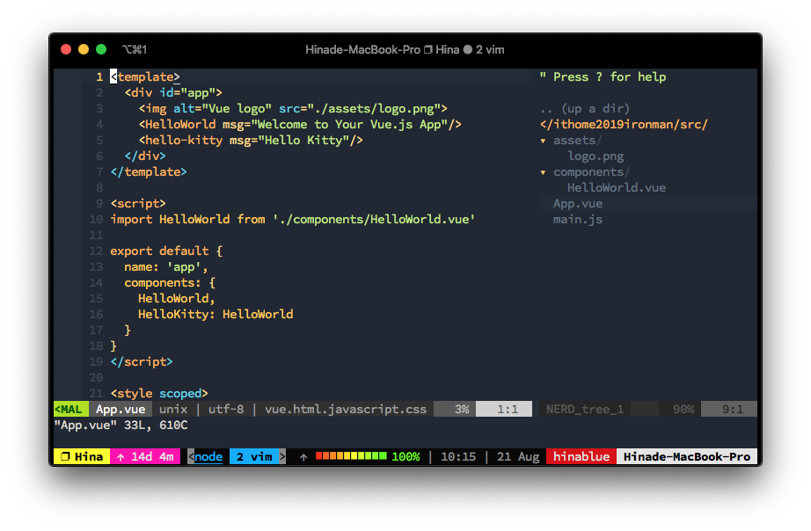Click the green zoom window button
This screenshot has width=811, height=531.
pyautogui.click(x=101, y=49)
